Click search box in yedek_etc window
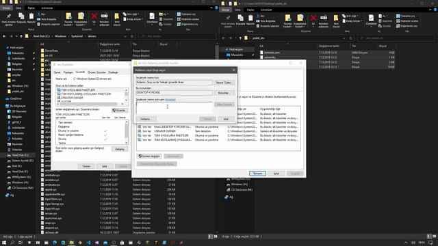 [396, 38]
